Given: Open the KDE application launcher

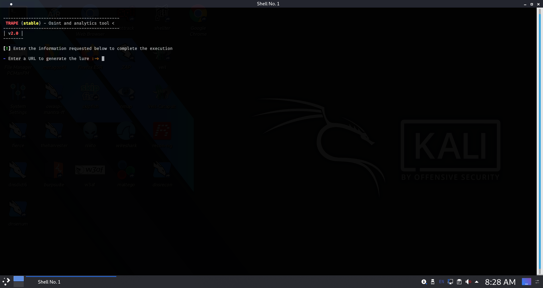Looking at the screenshot, I should click(x=6, y=281).
